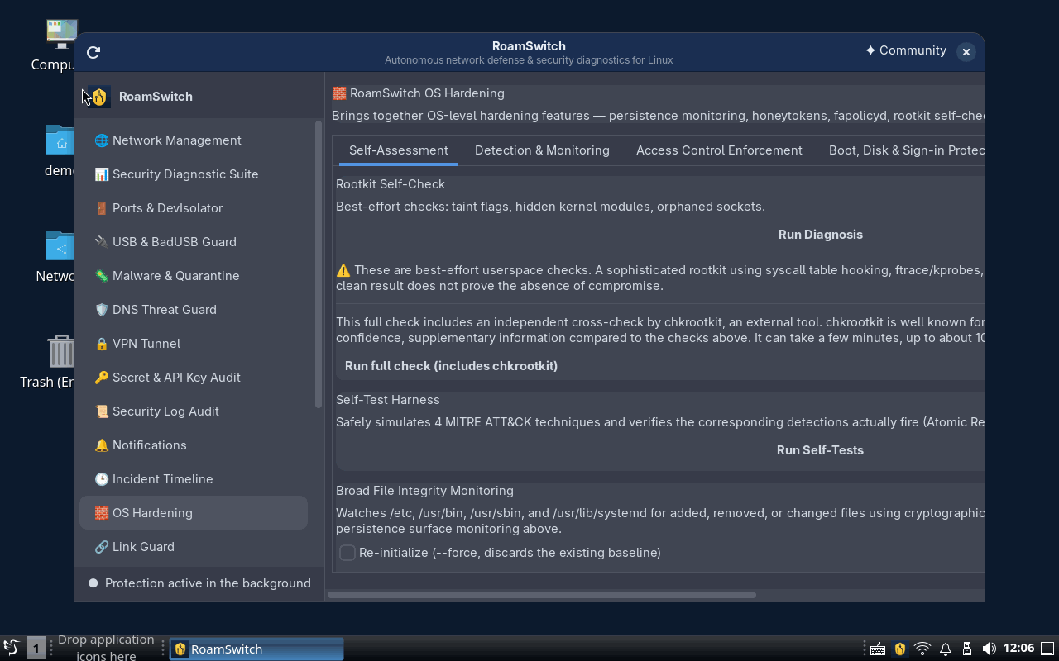Click the scroll icon beside Security Log Audit

point(102,411)
